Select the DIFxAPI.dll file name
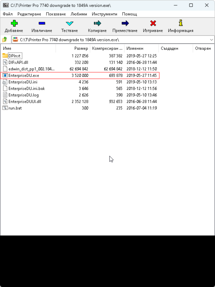215x287 pixels. pos(18,62)
